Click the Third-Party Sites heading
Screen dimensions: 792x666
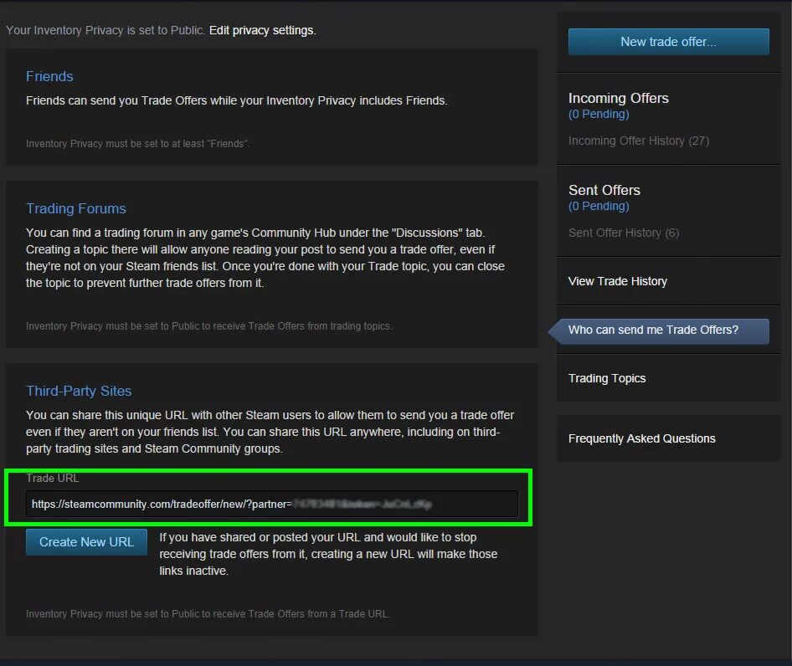pyautogui.click(x=79, y=391)
